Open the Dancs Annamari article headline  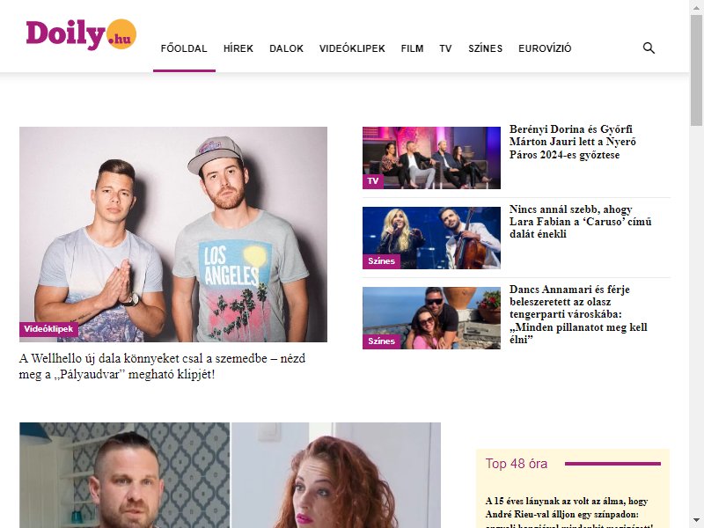click(x=578, y=314)
